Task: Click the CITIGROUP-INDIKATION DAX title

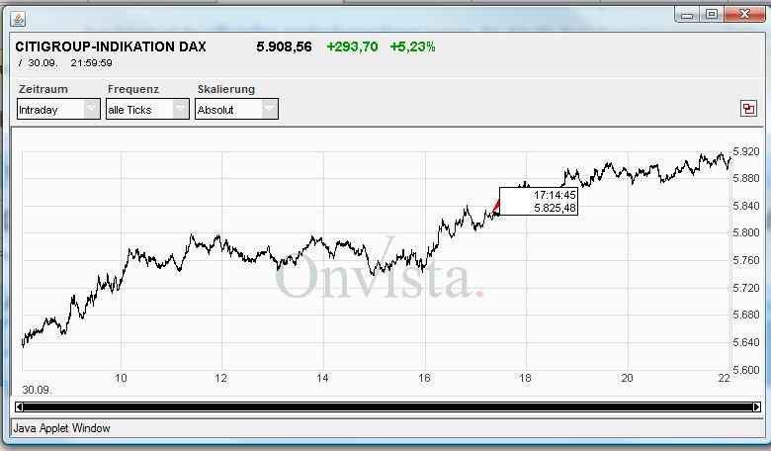Action: pos(111,46)
